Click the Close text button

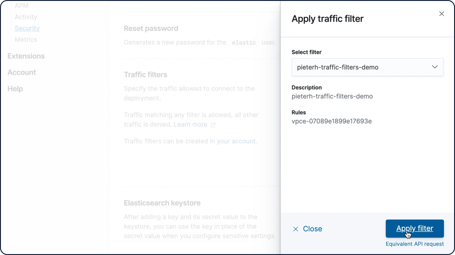pos(312,229)
